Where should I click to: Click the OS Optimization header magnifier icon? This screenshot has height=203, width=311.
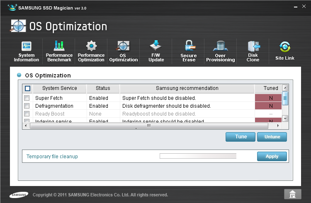18,26
